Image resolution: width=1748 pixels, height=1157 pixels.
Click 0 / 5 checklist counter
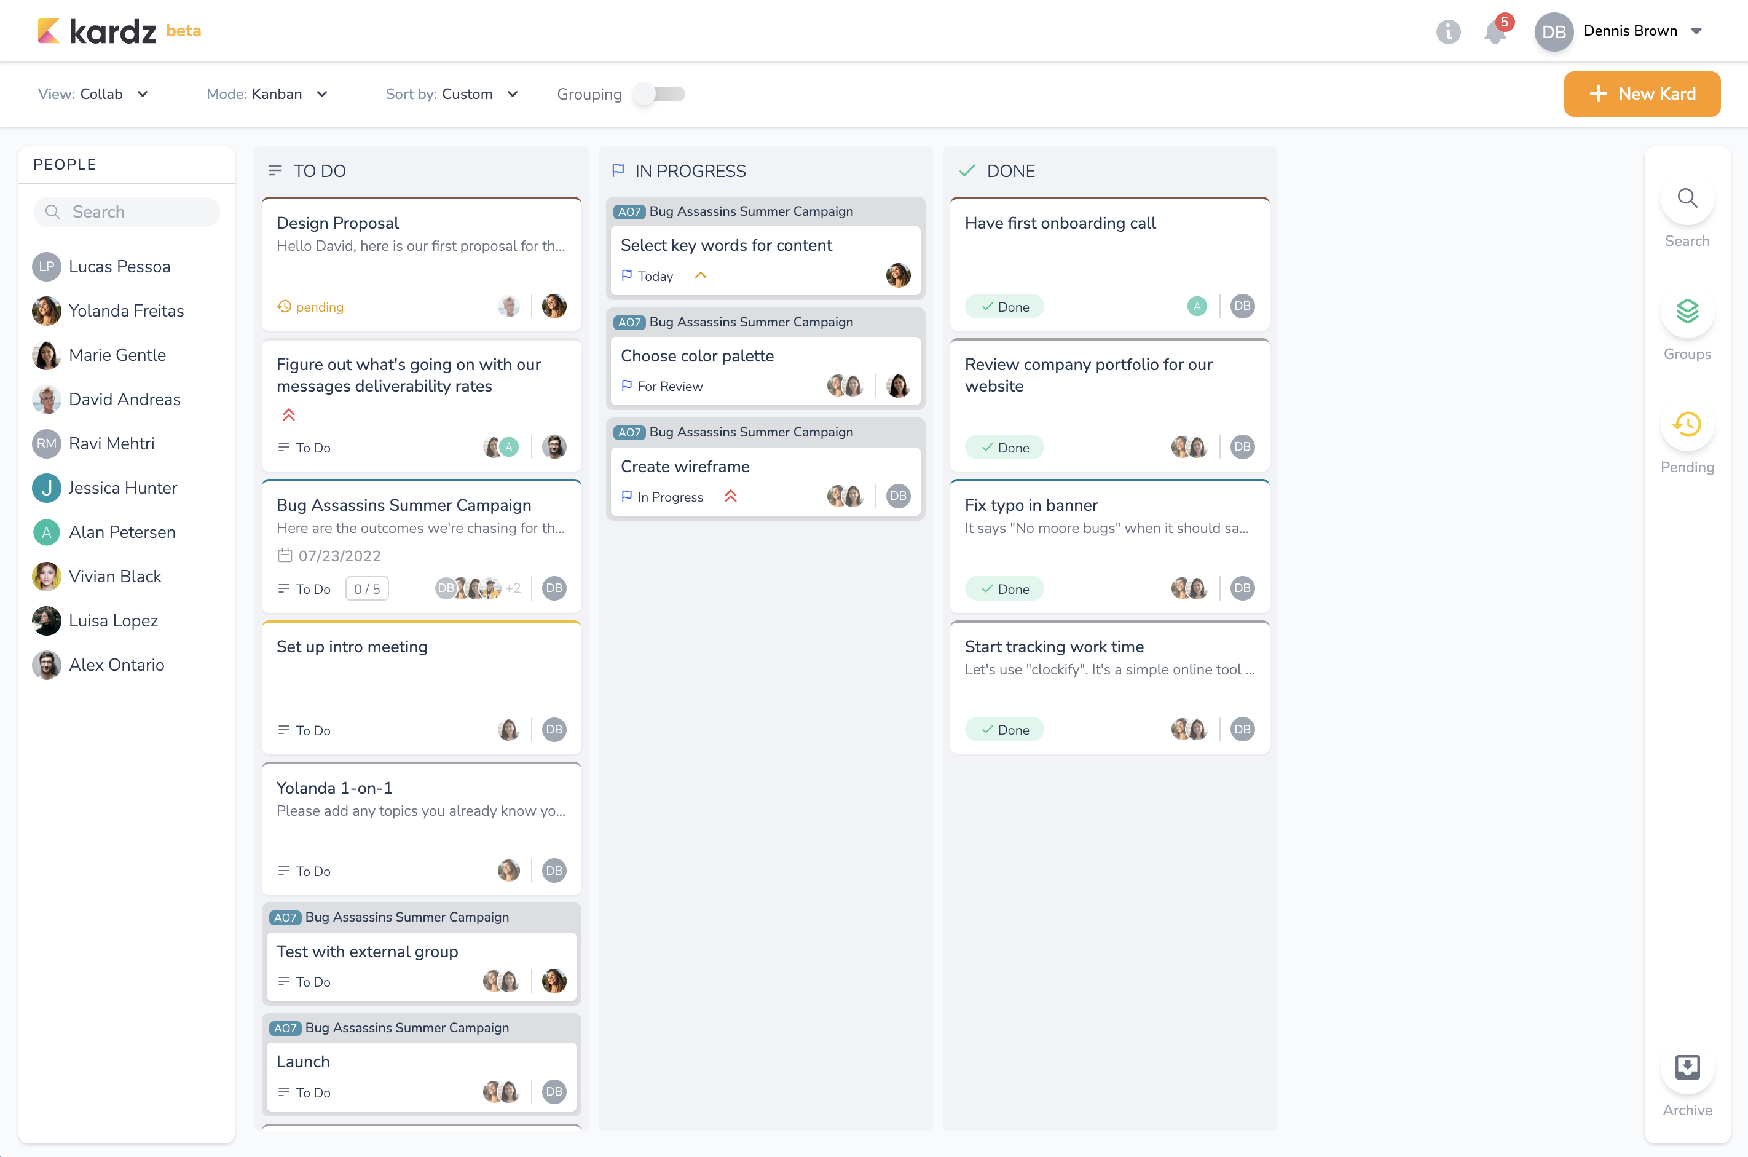(366, 589)
